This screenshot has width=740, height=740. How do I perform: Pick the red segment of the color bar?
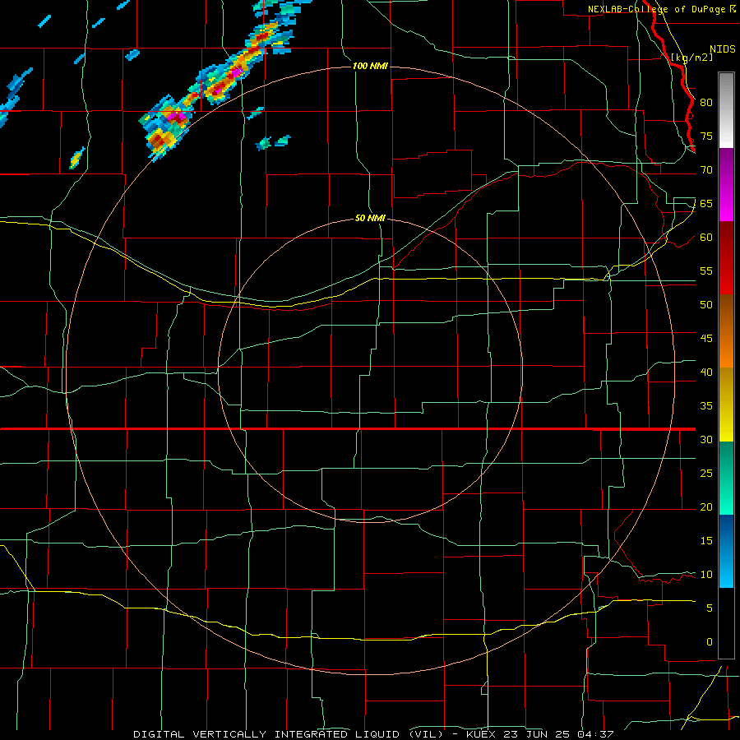[x=726, y=258]
